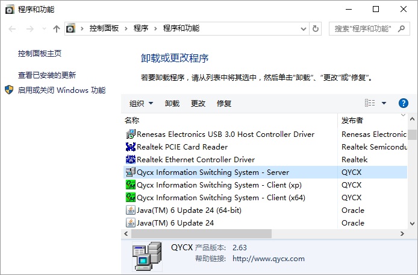Click the 修复 toolbar command
The width and height of the screenshot is (418, 275).
pos(224,103)
